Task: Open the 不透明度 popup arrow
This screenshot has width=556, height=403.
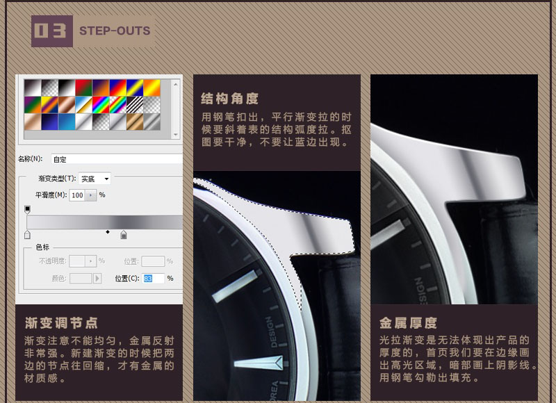Action: pyautogui.click(x=91, y=261)
